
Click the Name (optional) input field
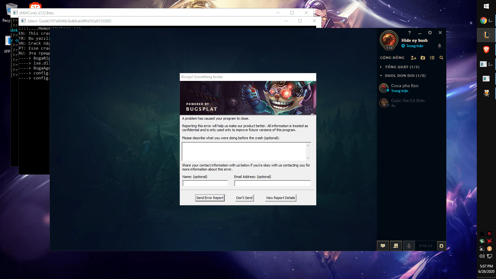click(x=205, y=183)
